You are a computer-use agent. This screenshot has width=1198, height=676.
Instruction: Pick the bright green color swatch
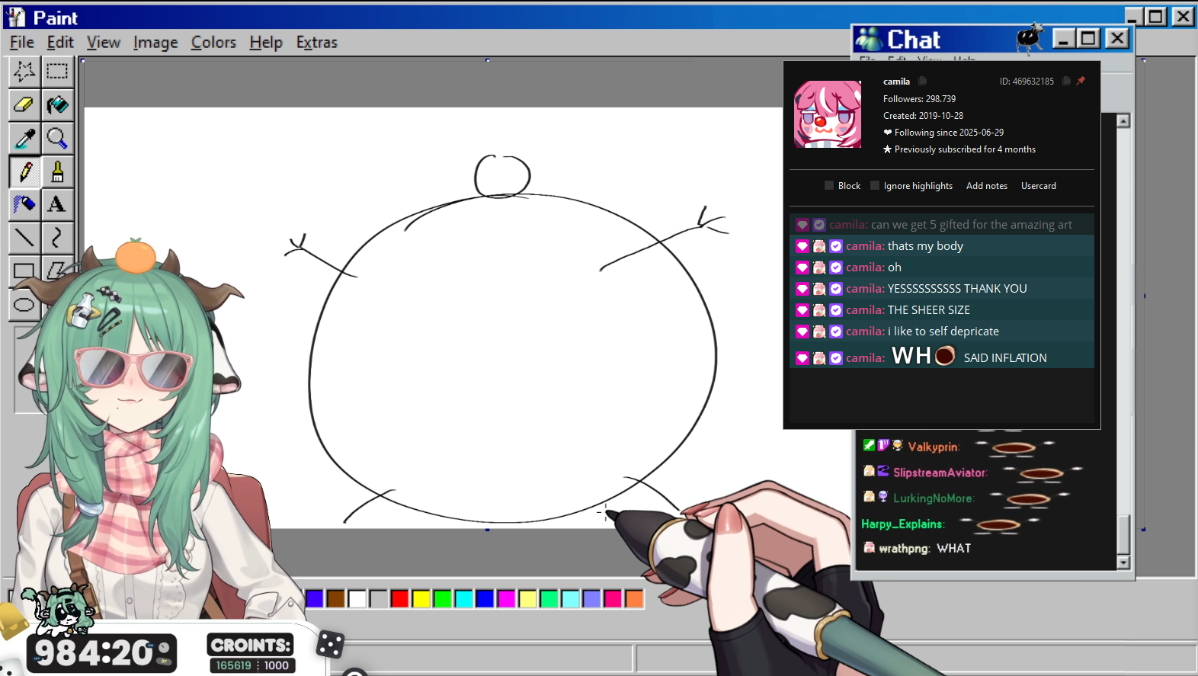(x=443, y=599)
